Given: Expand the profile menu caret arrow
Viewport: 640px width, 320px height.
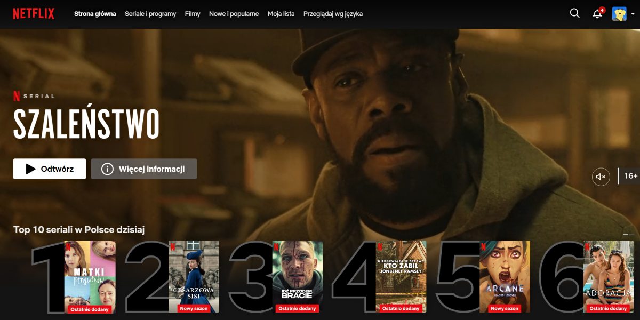Looking at the screenshot, I should coord(633,14).
